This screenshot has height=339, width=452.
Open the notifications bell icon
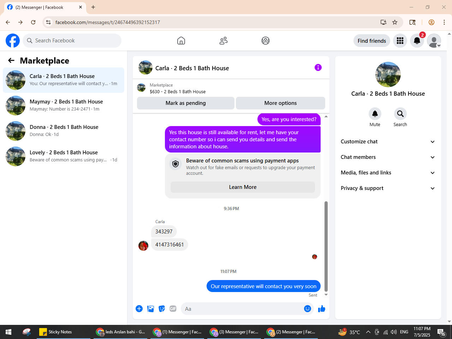point(417,41)
